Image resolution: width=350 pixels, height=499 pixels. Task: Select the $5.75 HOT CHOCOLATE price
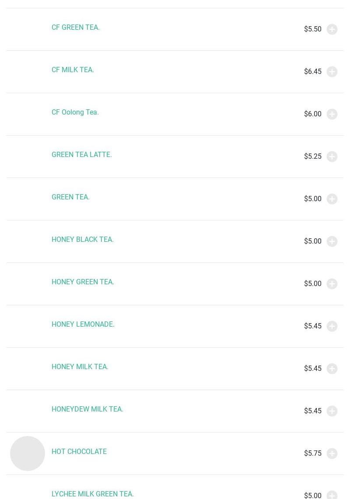[x=313, y=454]
